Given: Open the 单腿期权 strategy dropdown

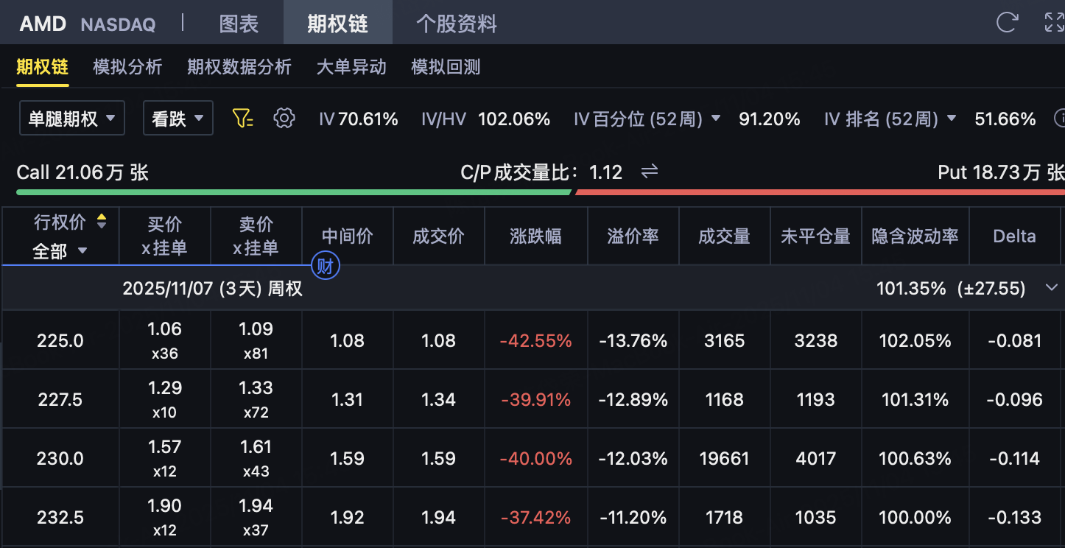Looking at the screenshot, I should [71, 119].
